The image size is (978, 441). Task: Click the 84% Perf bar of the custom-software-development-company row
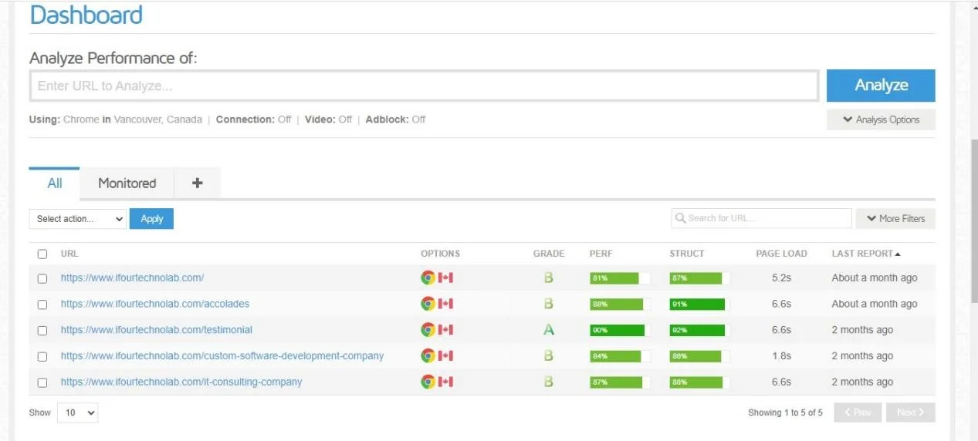(620, 355)
